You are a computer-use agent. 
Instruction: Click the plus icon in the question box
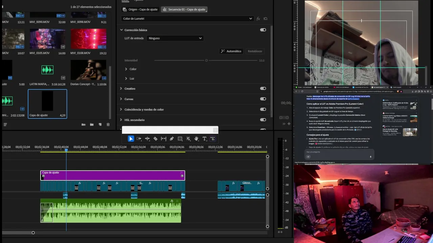[x=308, y=157]
